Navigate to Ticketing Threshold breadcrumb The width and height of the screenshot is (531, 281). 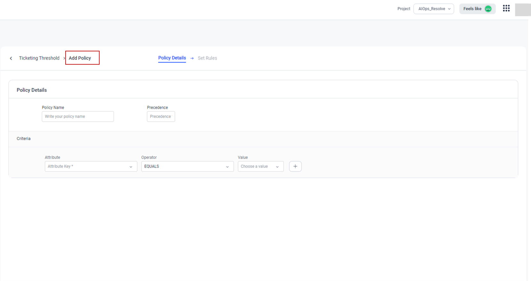[x=39, y=58]
